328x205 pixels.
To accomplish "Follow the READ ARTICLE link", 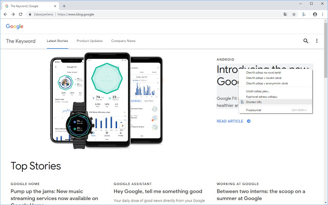I will (230, 121).
